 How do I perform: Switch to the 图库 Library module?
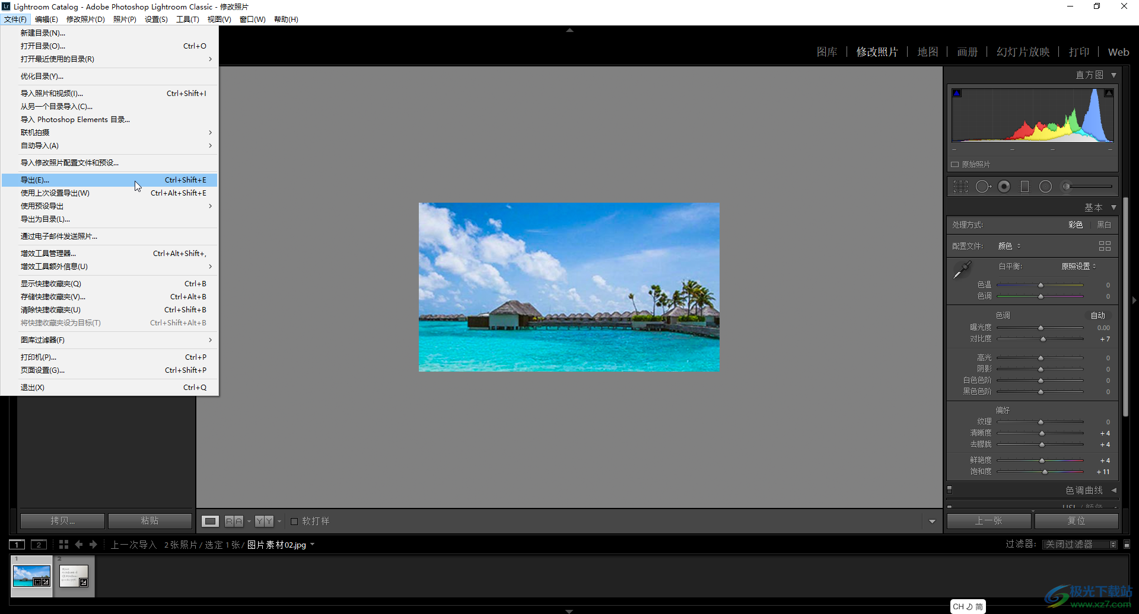coord(826,52)
